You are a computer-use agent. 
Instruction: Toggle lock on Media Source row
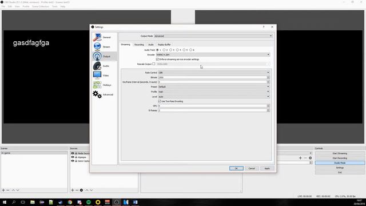[76, 153]
